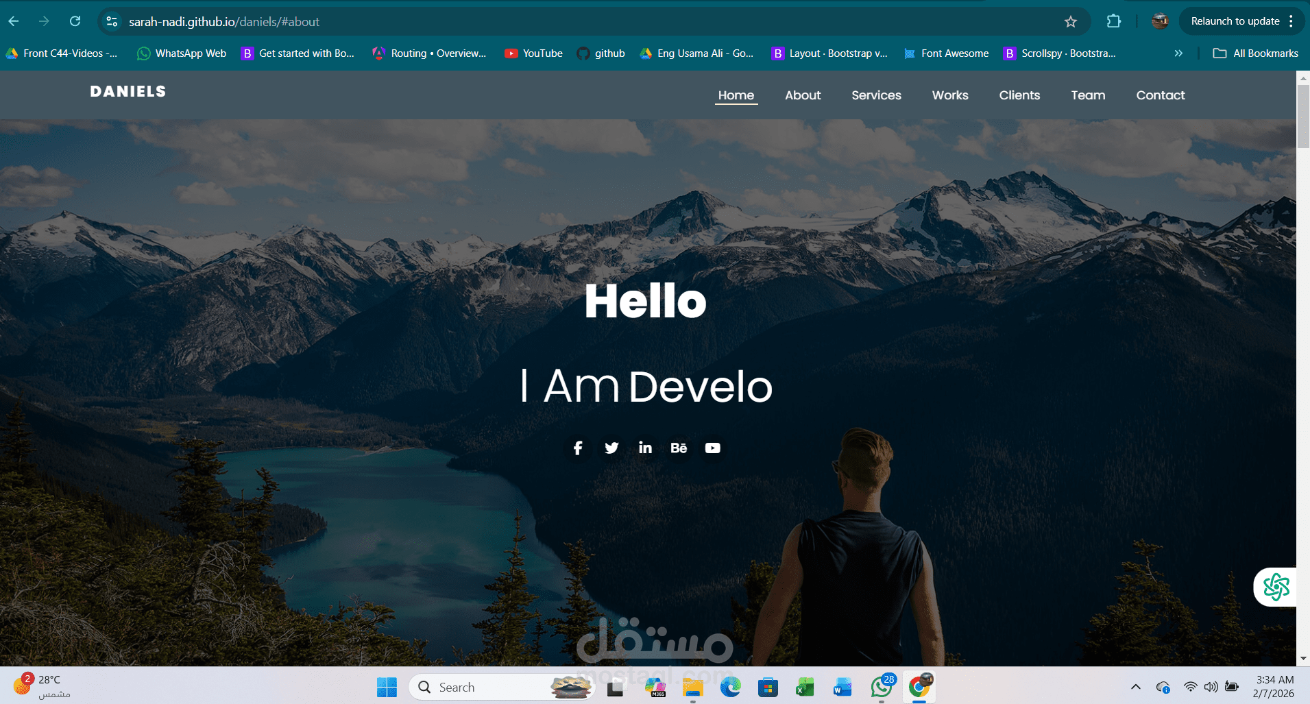
Task: Click the taskbar Search box
Action: [x=502, y=687]
